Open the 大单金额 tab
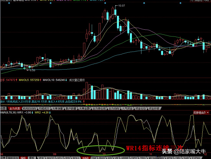 tap(84, 108)
